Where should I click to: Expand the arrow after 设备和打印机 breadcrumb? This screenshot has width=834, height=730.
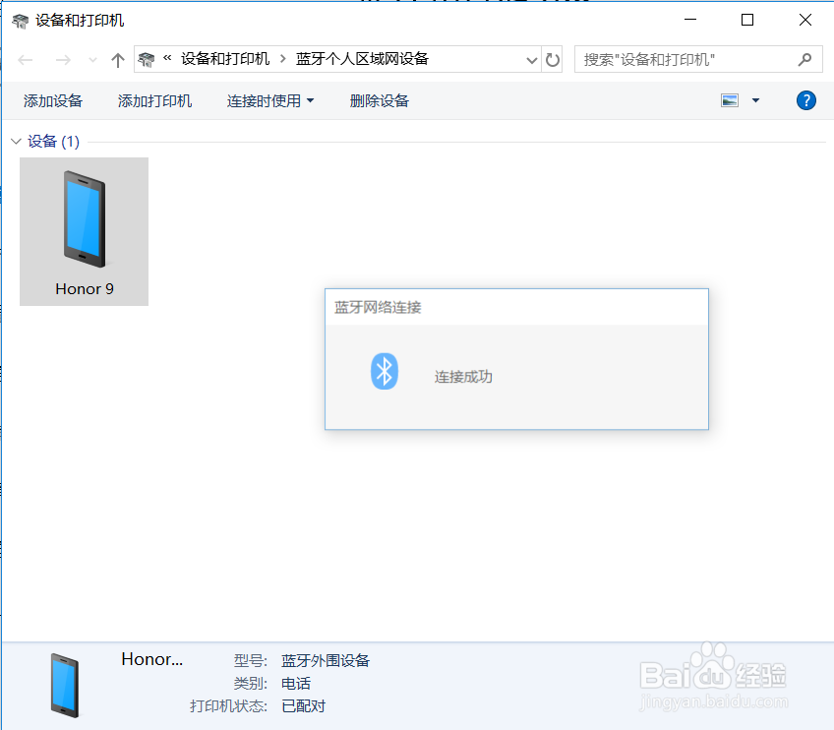click(283, 59)
